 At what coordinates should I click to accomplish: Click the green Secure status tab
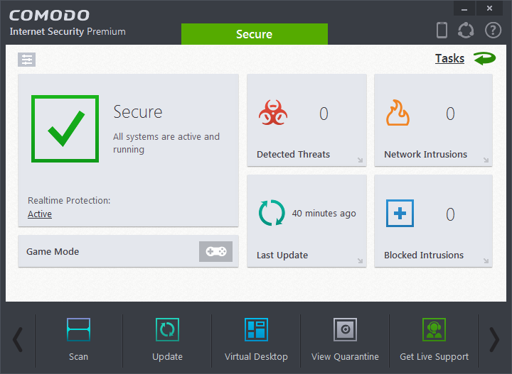click(254, 34)
